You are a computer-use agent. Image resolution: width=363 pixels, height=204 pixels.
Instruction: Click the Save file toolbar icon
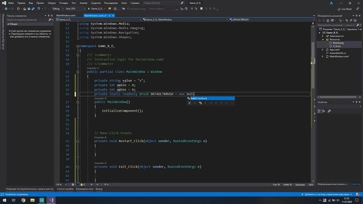(29, 9)
